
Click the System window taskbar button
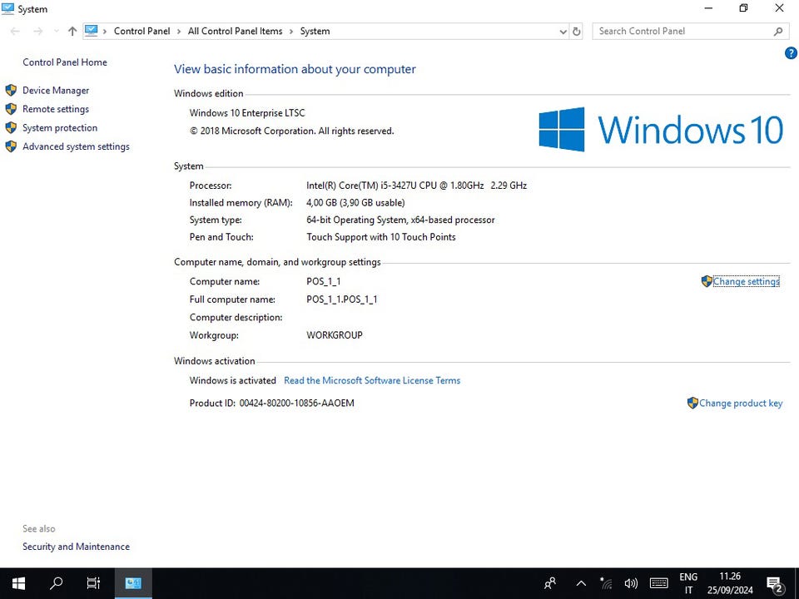click(x=133, y=583)
